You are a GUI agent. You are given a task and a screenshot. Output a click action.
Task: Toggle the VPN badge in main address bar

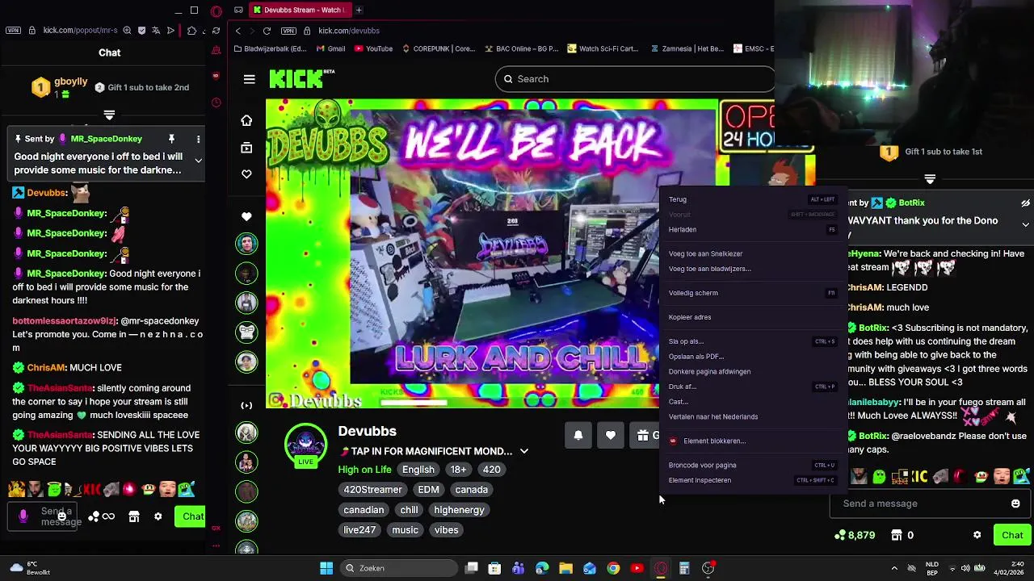click(288, 31)
